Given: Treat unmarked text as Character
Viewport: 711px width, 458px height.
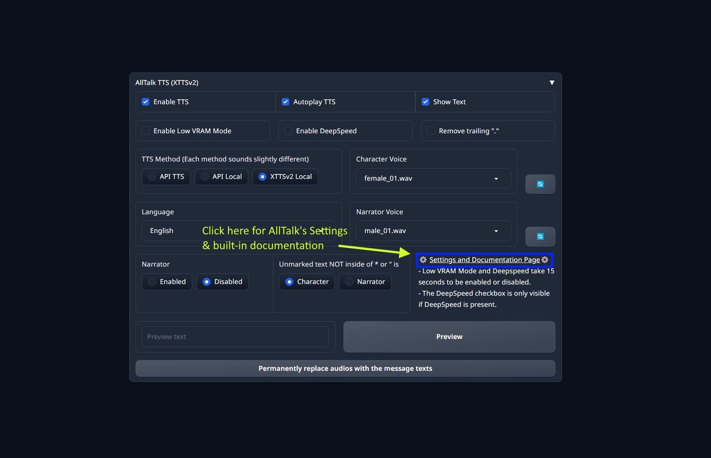Looking at the screenshot, I should pos(307,282).
